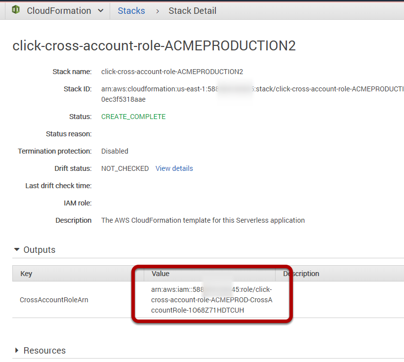Viewport: 404px width, 362px height.
Task: Click the IAM role label
Action: point(78,203)
